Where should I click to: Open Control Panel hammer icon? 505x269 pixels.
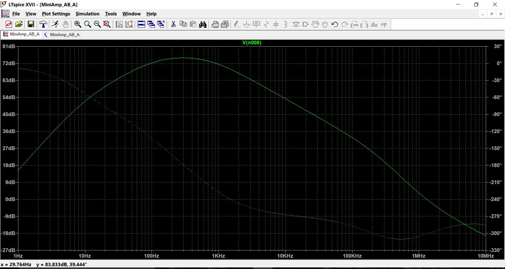43,24
